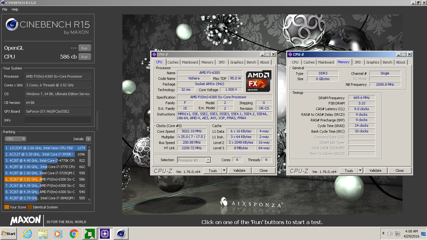The width and height of the screenshot is (427, 240).
Task: Open Bench tab in left CPU-Z window
Action: point(252,62)
